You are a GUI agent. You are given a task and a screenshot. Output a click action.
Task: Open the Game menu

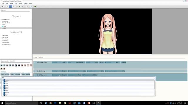[26, 3]
